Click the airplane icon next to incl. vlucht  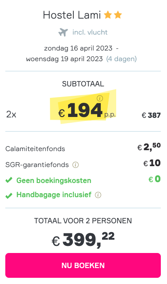63,32
